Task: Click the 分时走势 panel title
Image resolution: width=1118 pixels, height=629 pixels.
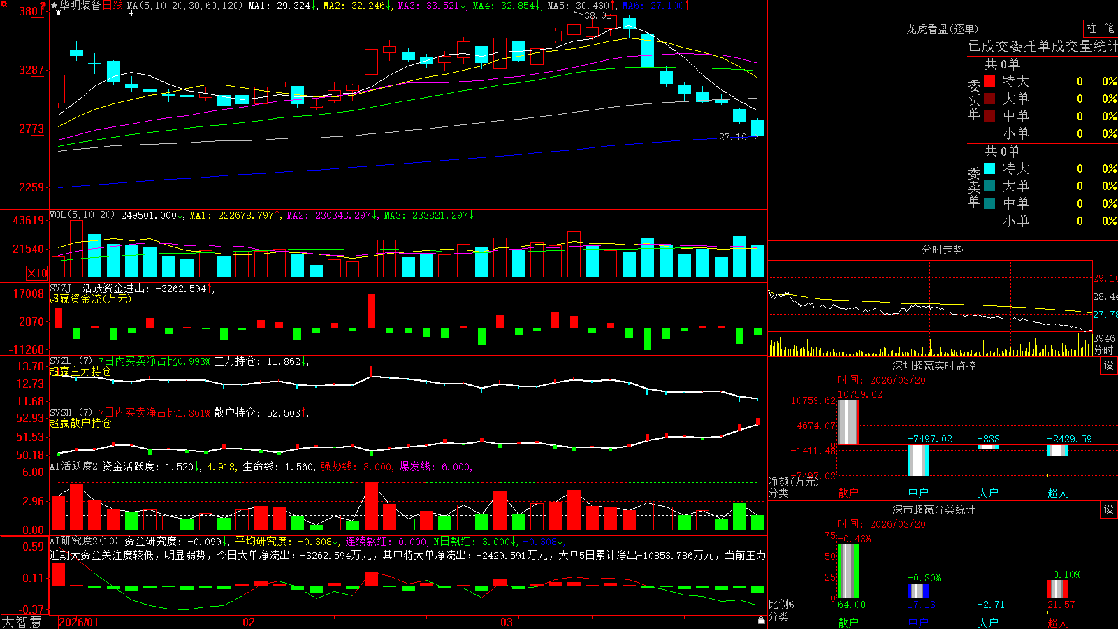Action: [943, 250]
